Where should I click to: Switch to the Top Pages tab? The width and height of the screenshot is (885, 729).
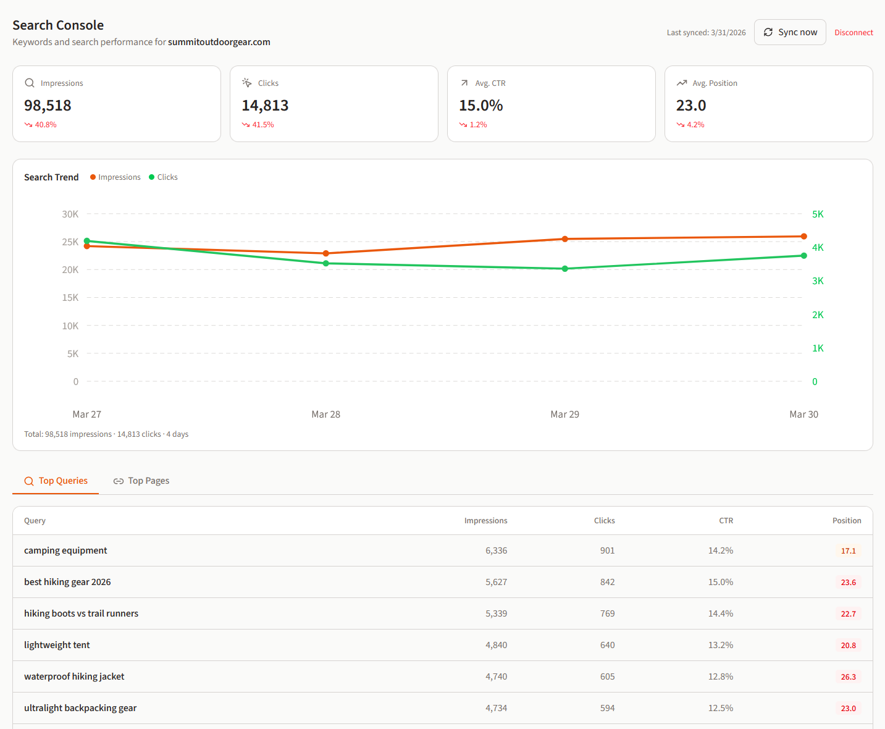point(141,481)
